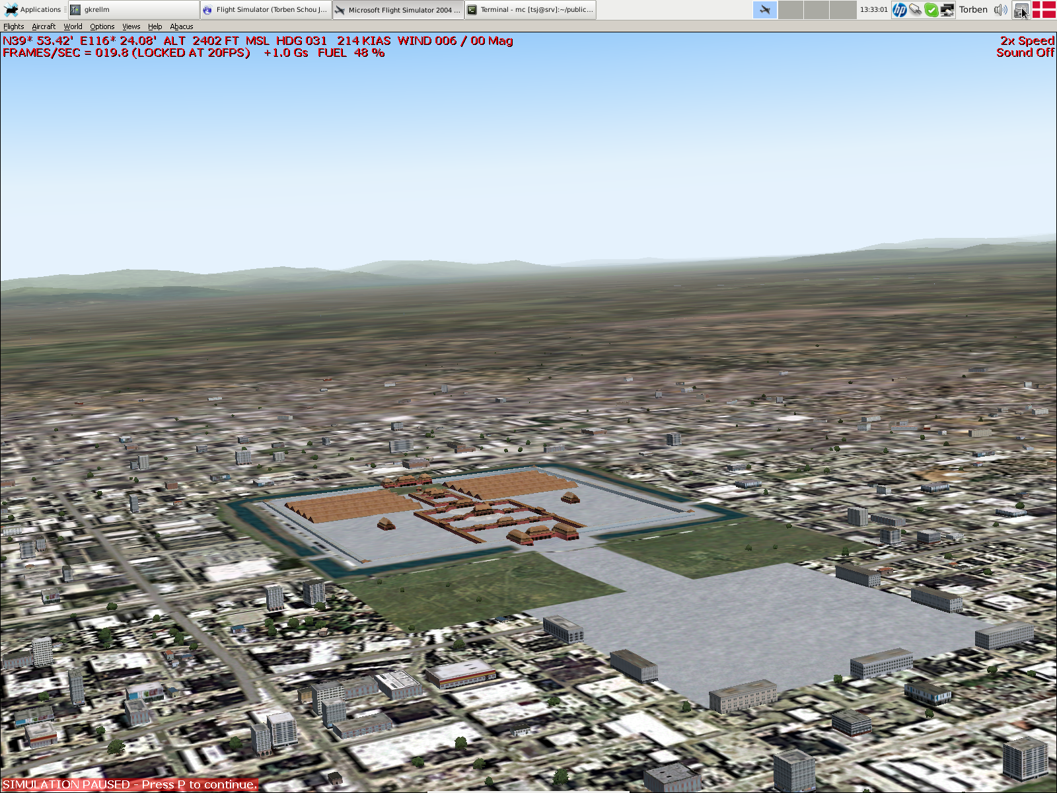Switch to the Terminal mc window

(530, 9)
